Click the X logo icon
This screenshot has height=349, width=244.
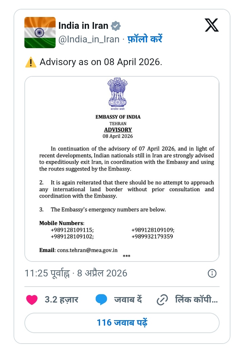coord(212,25)
